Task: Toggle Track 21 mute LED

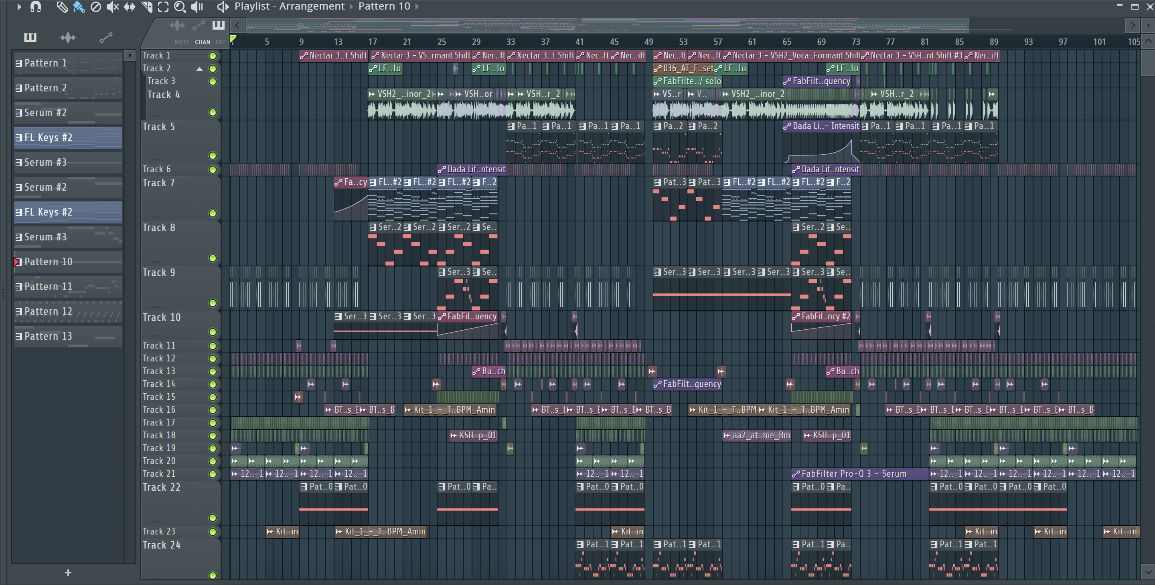Action: [x=213, y=474]
